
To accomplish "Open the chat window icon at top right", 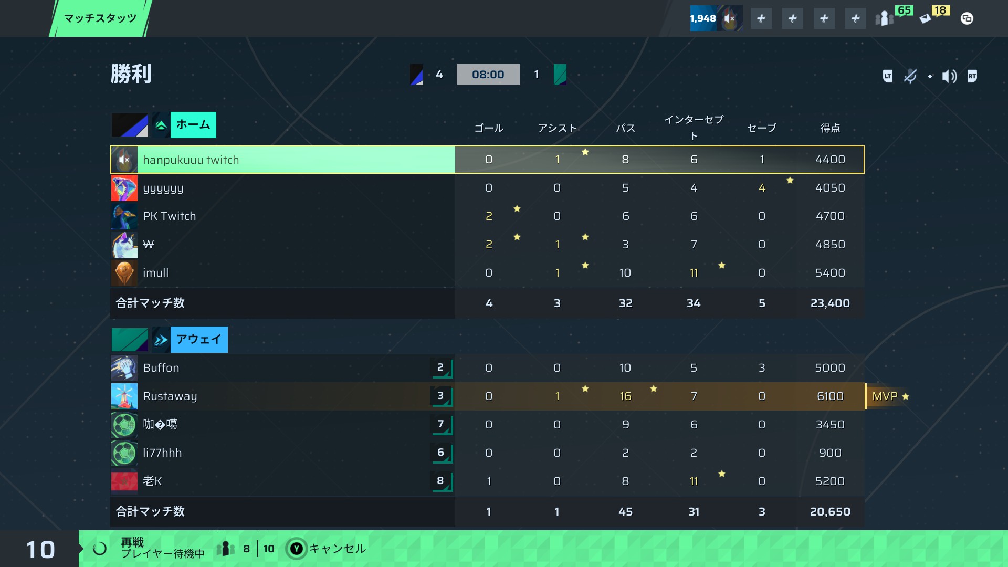I will 967,19.
